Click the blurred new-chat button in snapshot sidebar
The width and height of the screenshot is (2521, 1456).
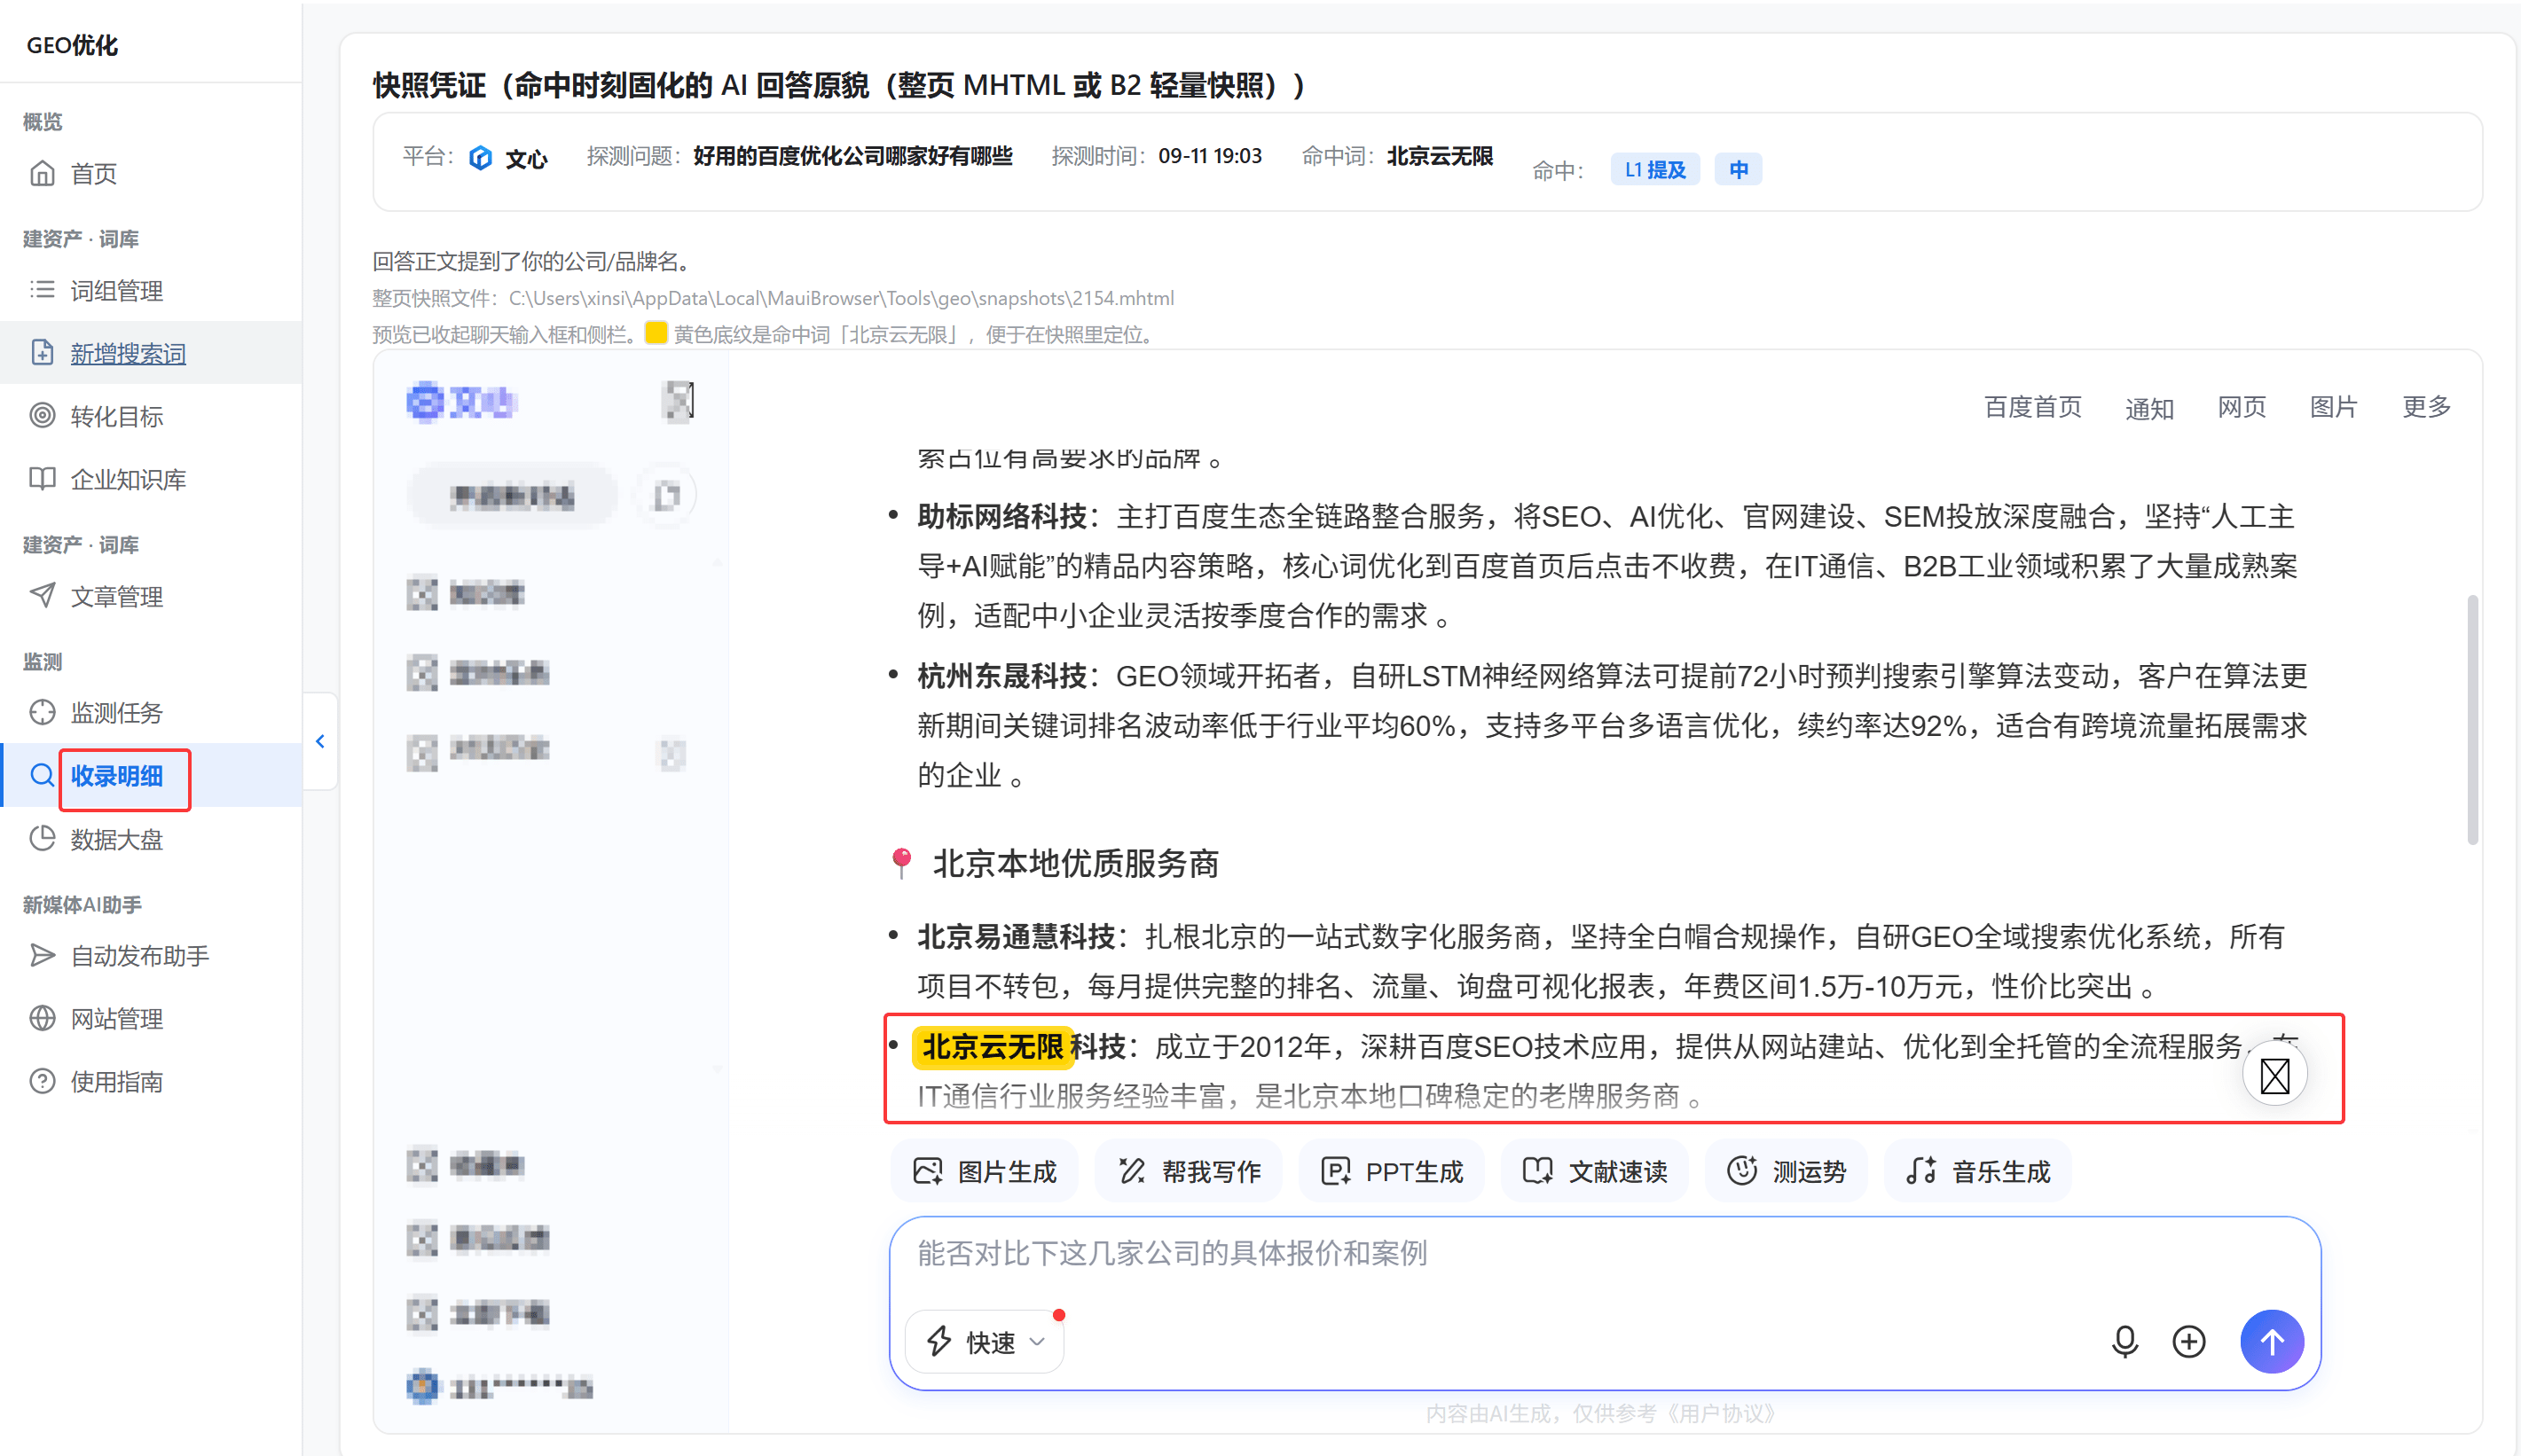click(512, 496)
